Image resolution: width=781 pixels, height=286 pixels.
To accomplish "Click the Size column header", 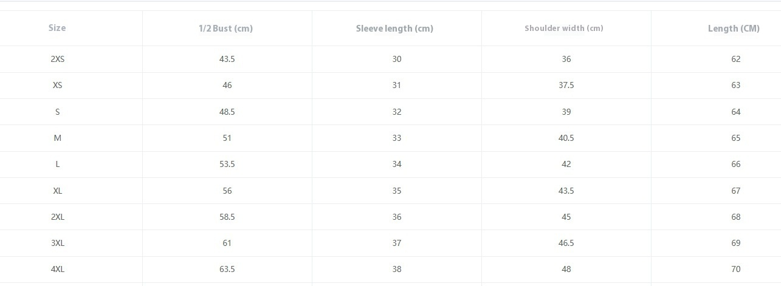I will coord(57,28).
